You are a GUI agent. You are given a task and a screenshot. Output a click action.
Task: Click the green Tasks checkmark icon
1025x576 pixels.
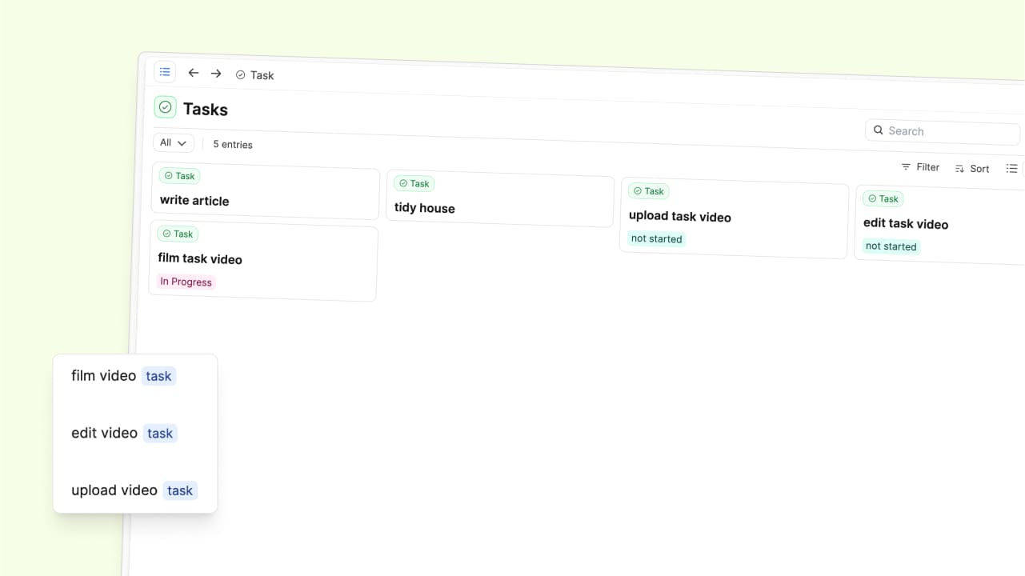tap(165, 107)
